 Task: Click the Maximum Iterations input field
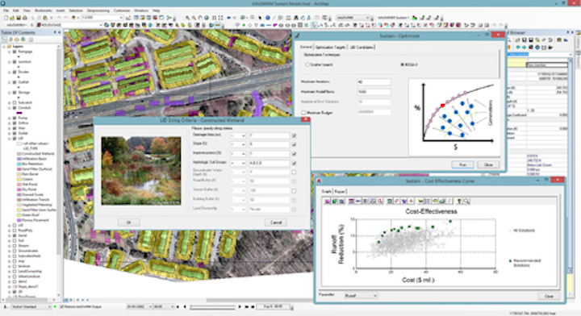pyautogui.click(x=374, y=82)
